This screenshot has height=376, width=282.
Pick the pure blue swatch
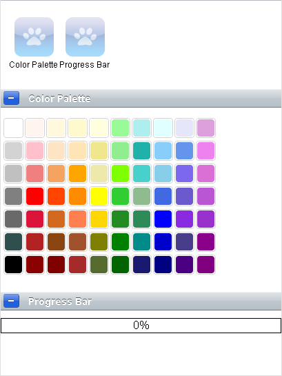click(163, 219)
